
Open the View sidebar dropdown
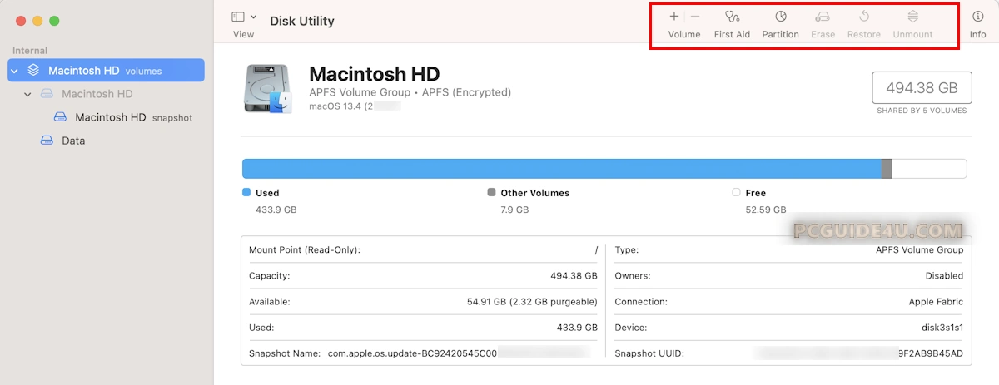(244, 17)
